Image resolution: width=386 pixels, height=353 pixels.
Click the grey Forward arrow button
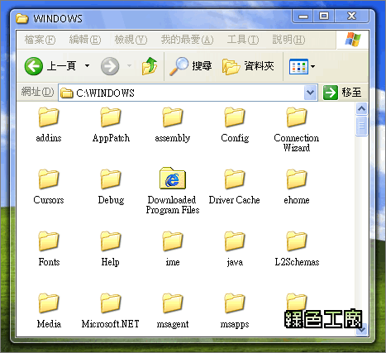(x=110, y=66)
